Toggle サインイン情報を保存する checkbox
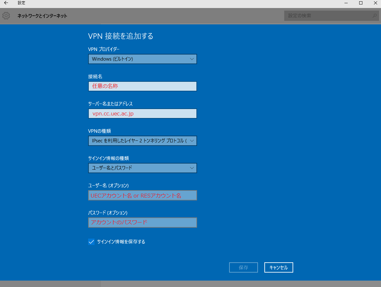This screenshot has width=381, height=287. [91, 242]
